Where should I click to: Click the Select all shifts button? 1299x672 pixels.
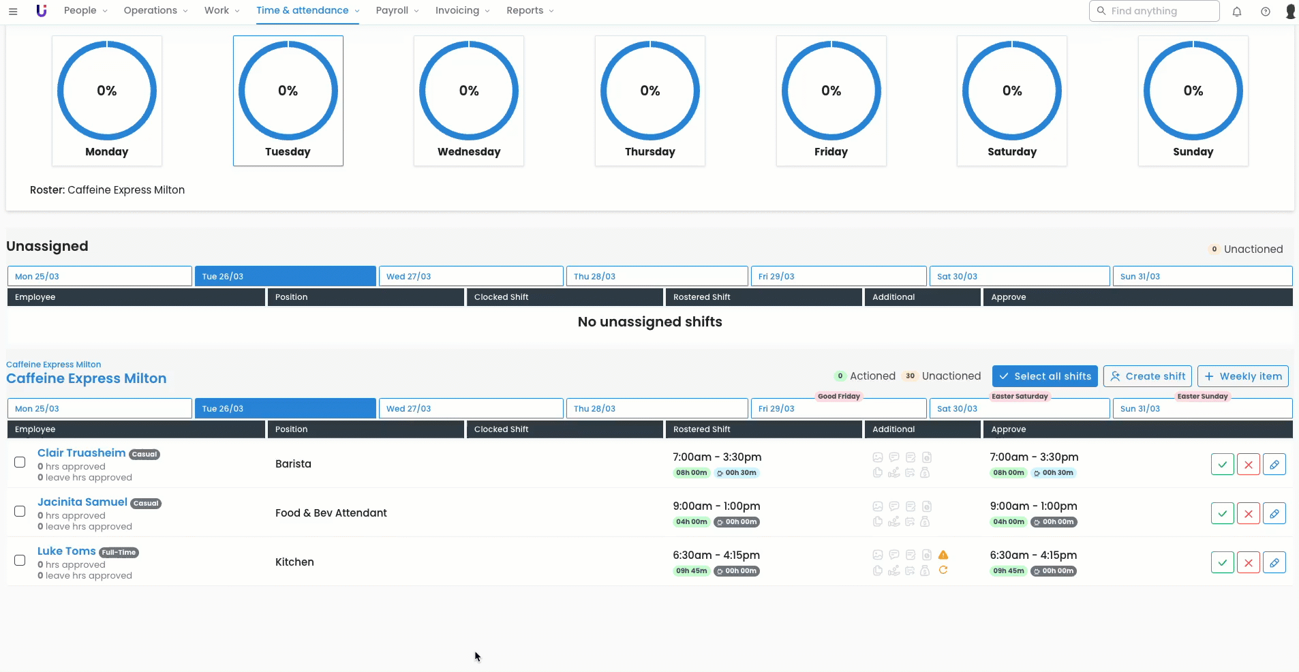[1044, 376]
